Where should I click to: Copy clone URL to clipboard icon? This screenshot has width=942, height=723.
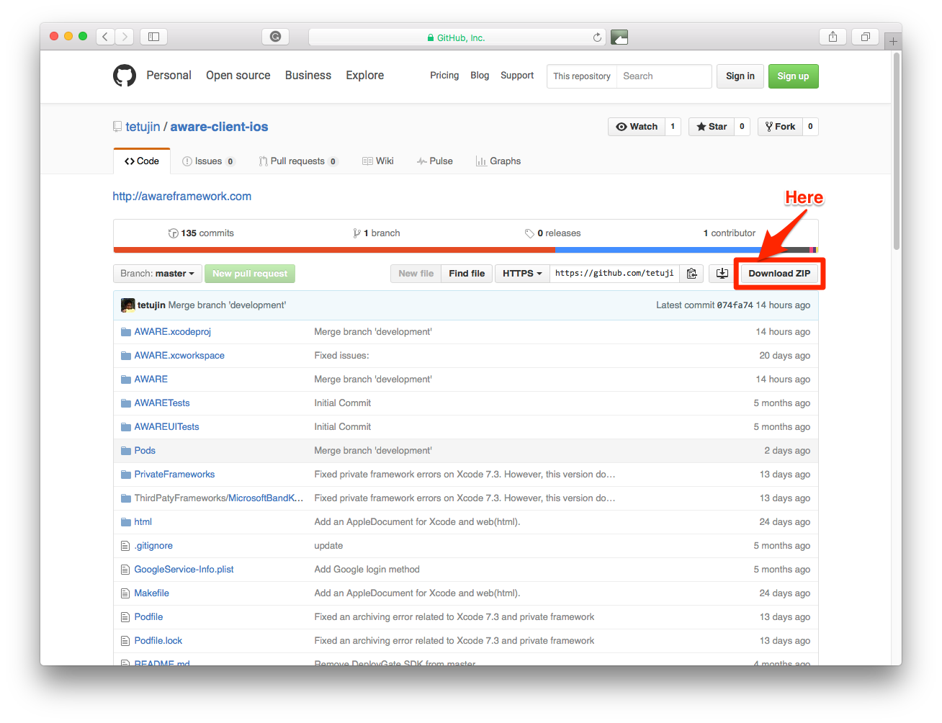(691, 274)
